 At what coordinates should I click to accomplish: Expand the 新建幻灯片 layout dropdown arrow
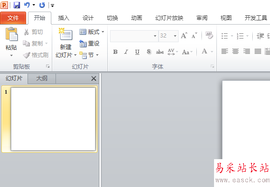[x=75, y=55]
